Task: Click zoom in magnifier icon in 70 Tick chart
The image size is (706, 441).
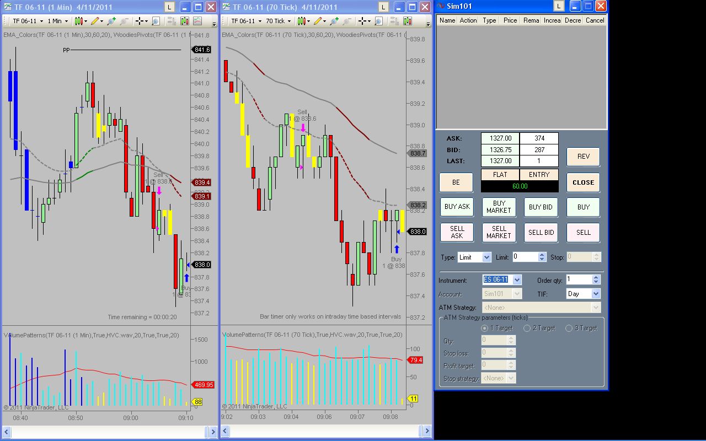Action: pyautogui.click(x=334, y=21)
